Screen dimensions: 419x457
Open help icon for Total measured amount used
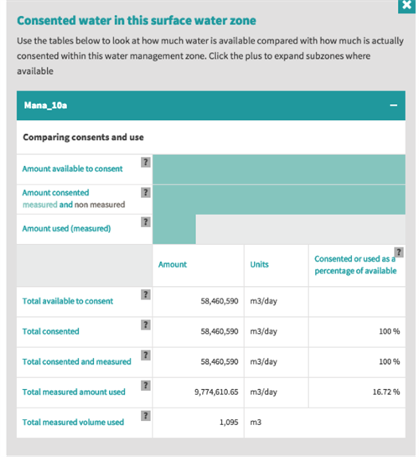[146, 385]
